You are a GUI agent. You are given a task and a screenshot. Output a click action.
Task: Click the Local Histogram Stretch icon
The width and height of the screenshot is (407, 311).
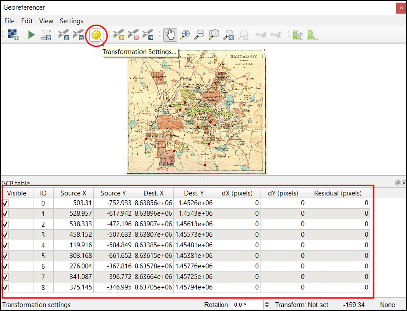[312, 35]
